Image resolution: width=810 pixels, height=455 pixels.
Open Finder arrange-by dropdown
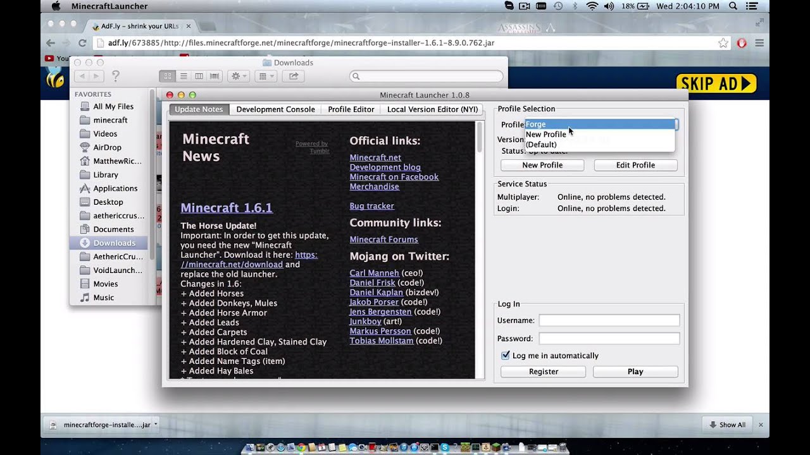tap(266, 76)
